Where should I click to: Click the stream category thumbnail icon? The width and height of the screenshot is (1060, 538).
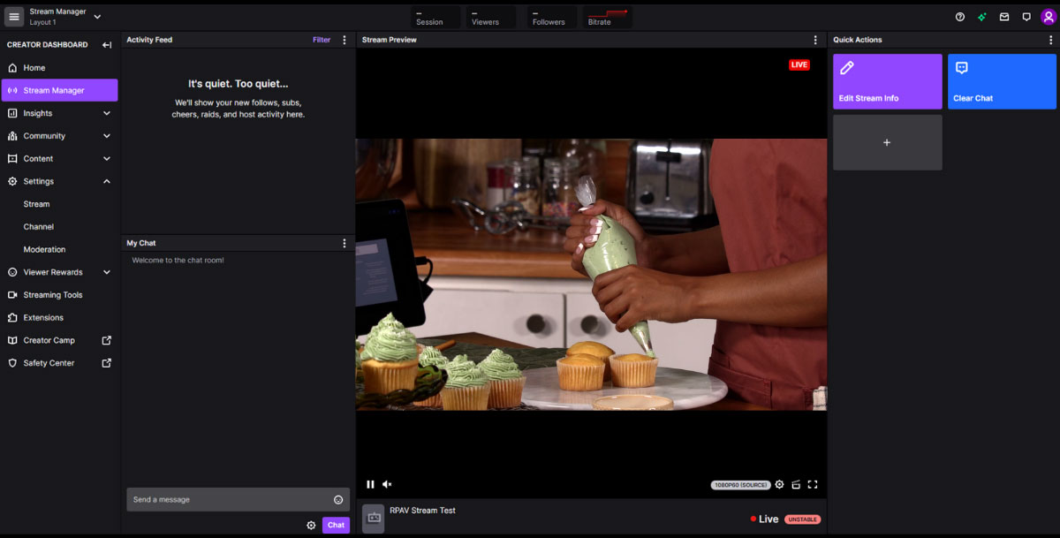pyautogui.click(x=374, y=519)
